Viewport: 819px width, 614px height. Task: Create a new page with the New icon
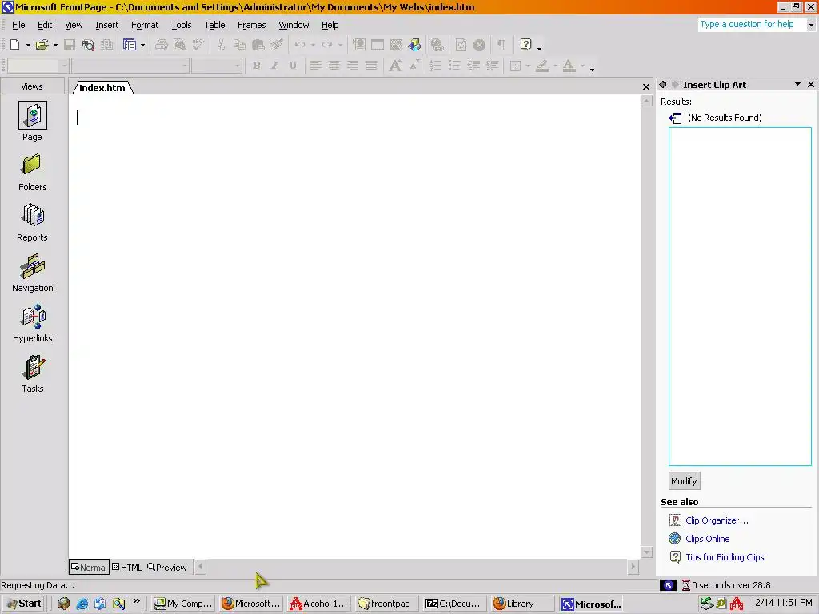click(15, 45)
